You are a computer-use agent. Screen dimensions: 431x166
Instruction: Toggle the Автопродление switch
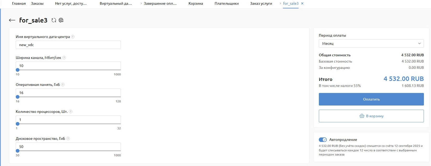(323, 140)
